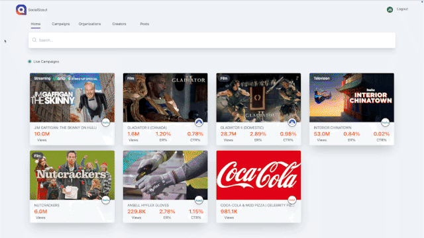This screenshot has height=238, width=424.
Task: Click Film tag on Gladiator II (Domestic) card
Action: [x=224, y=79]
